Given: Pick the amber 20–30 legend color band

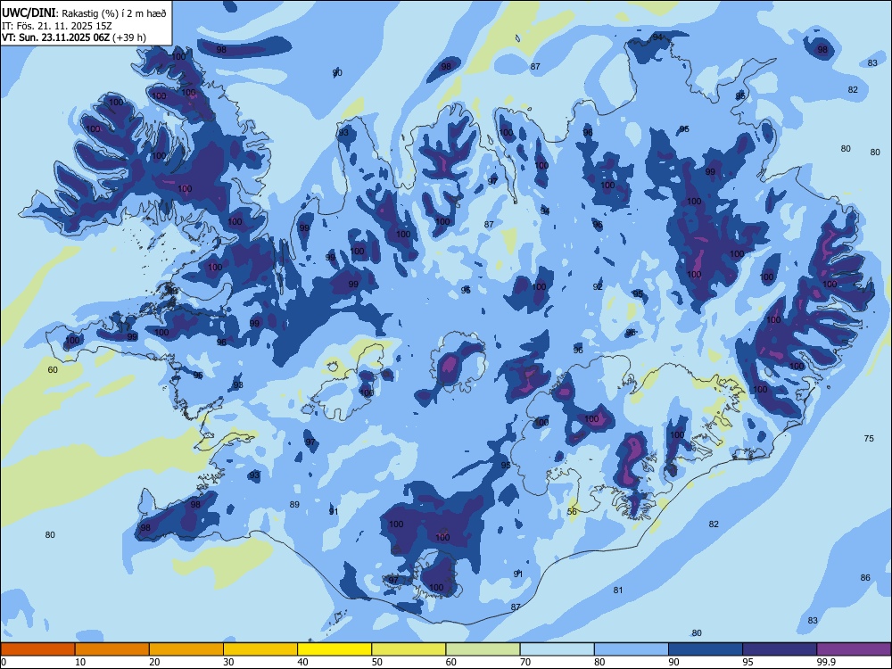Looking at the screenshot, I should click(x=186, y=649).
